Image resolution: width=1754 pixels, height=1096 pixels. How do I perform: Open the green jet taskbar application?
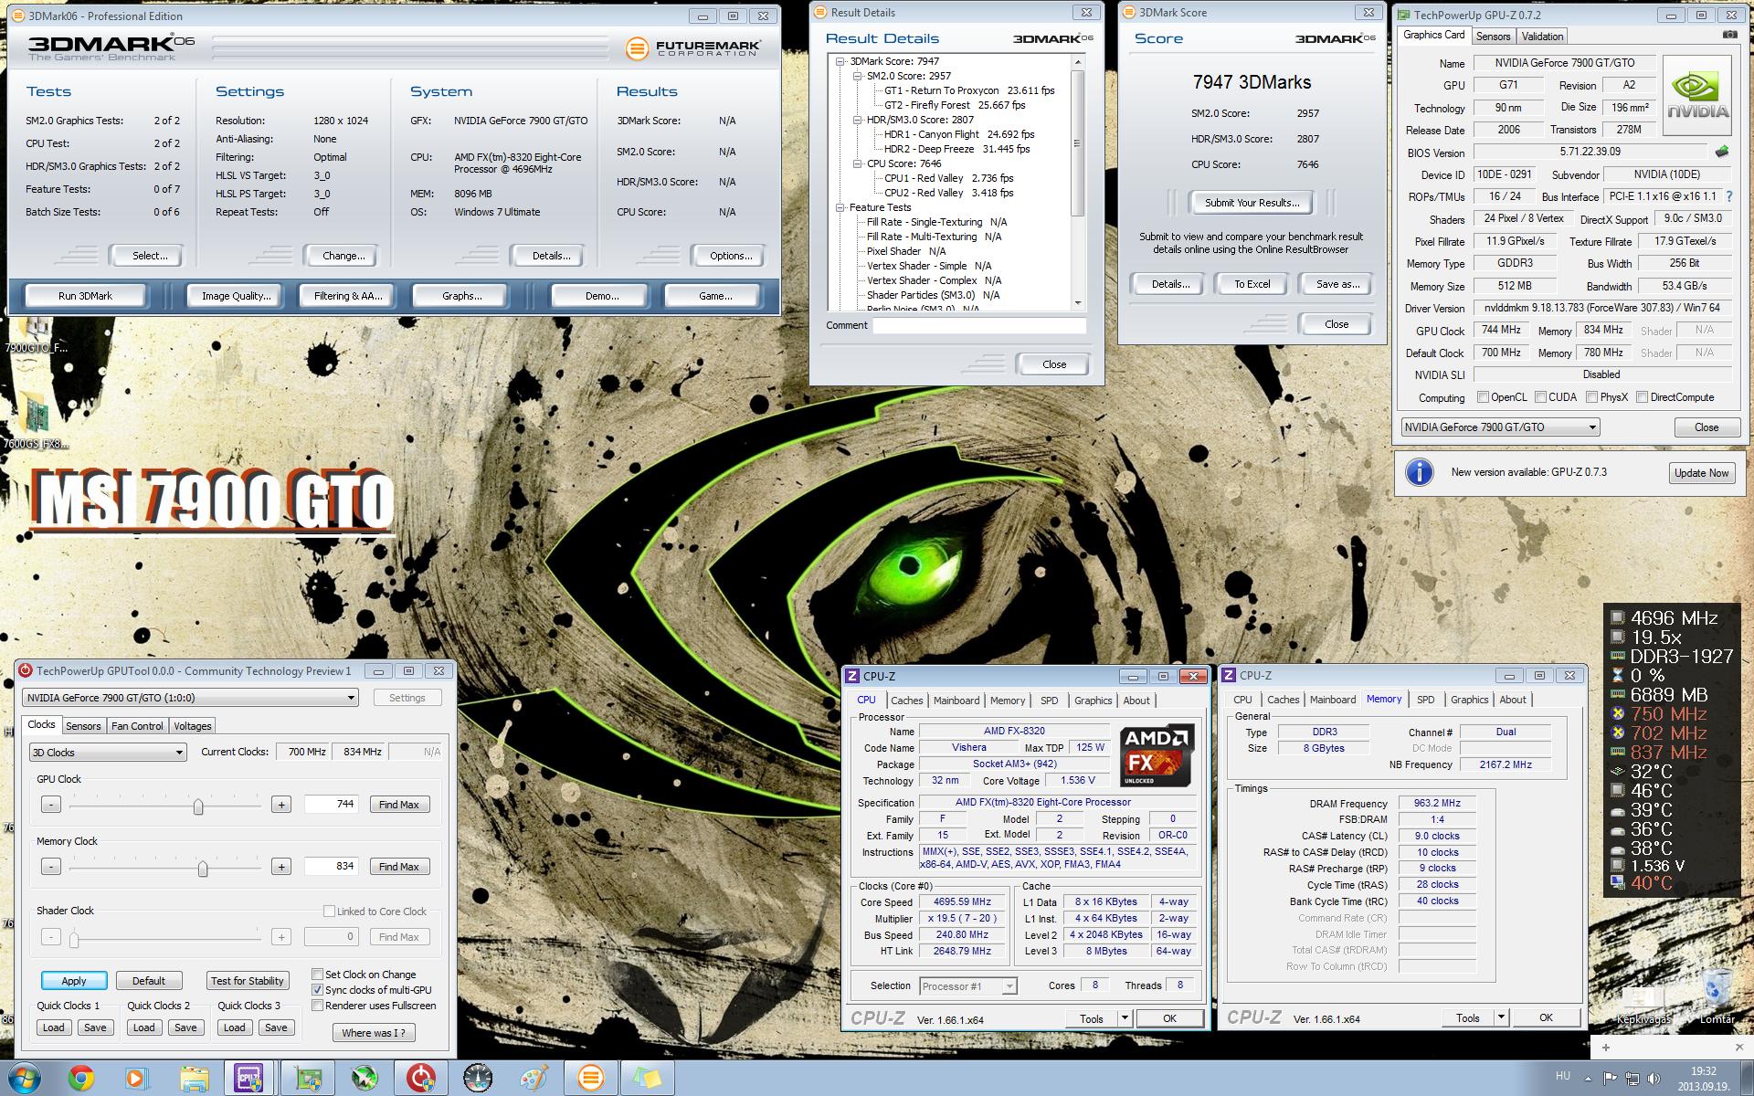point(365,1079)
